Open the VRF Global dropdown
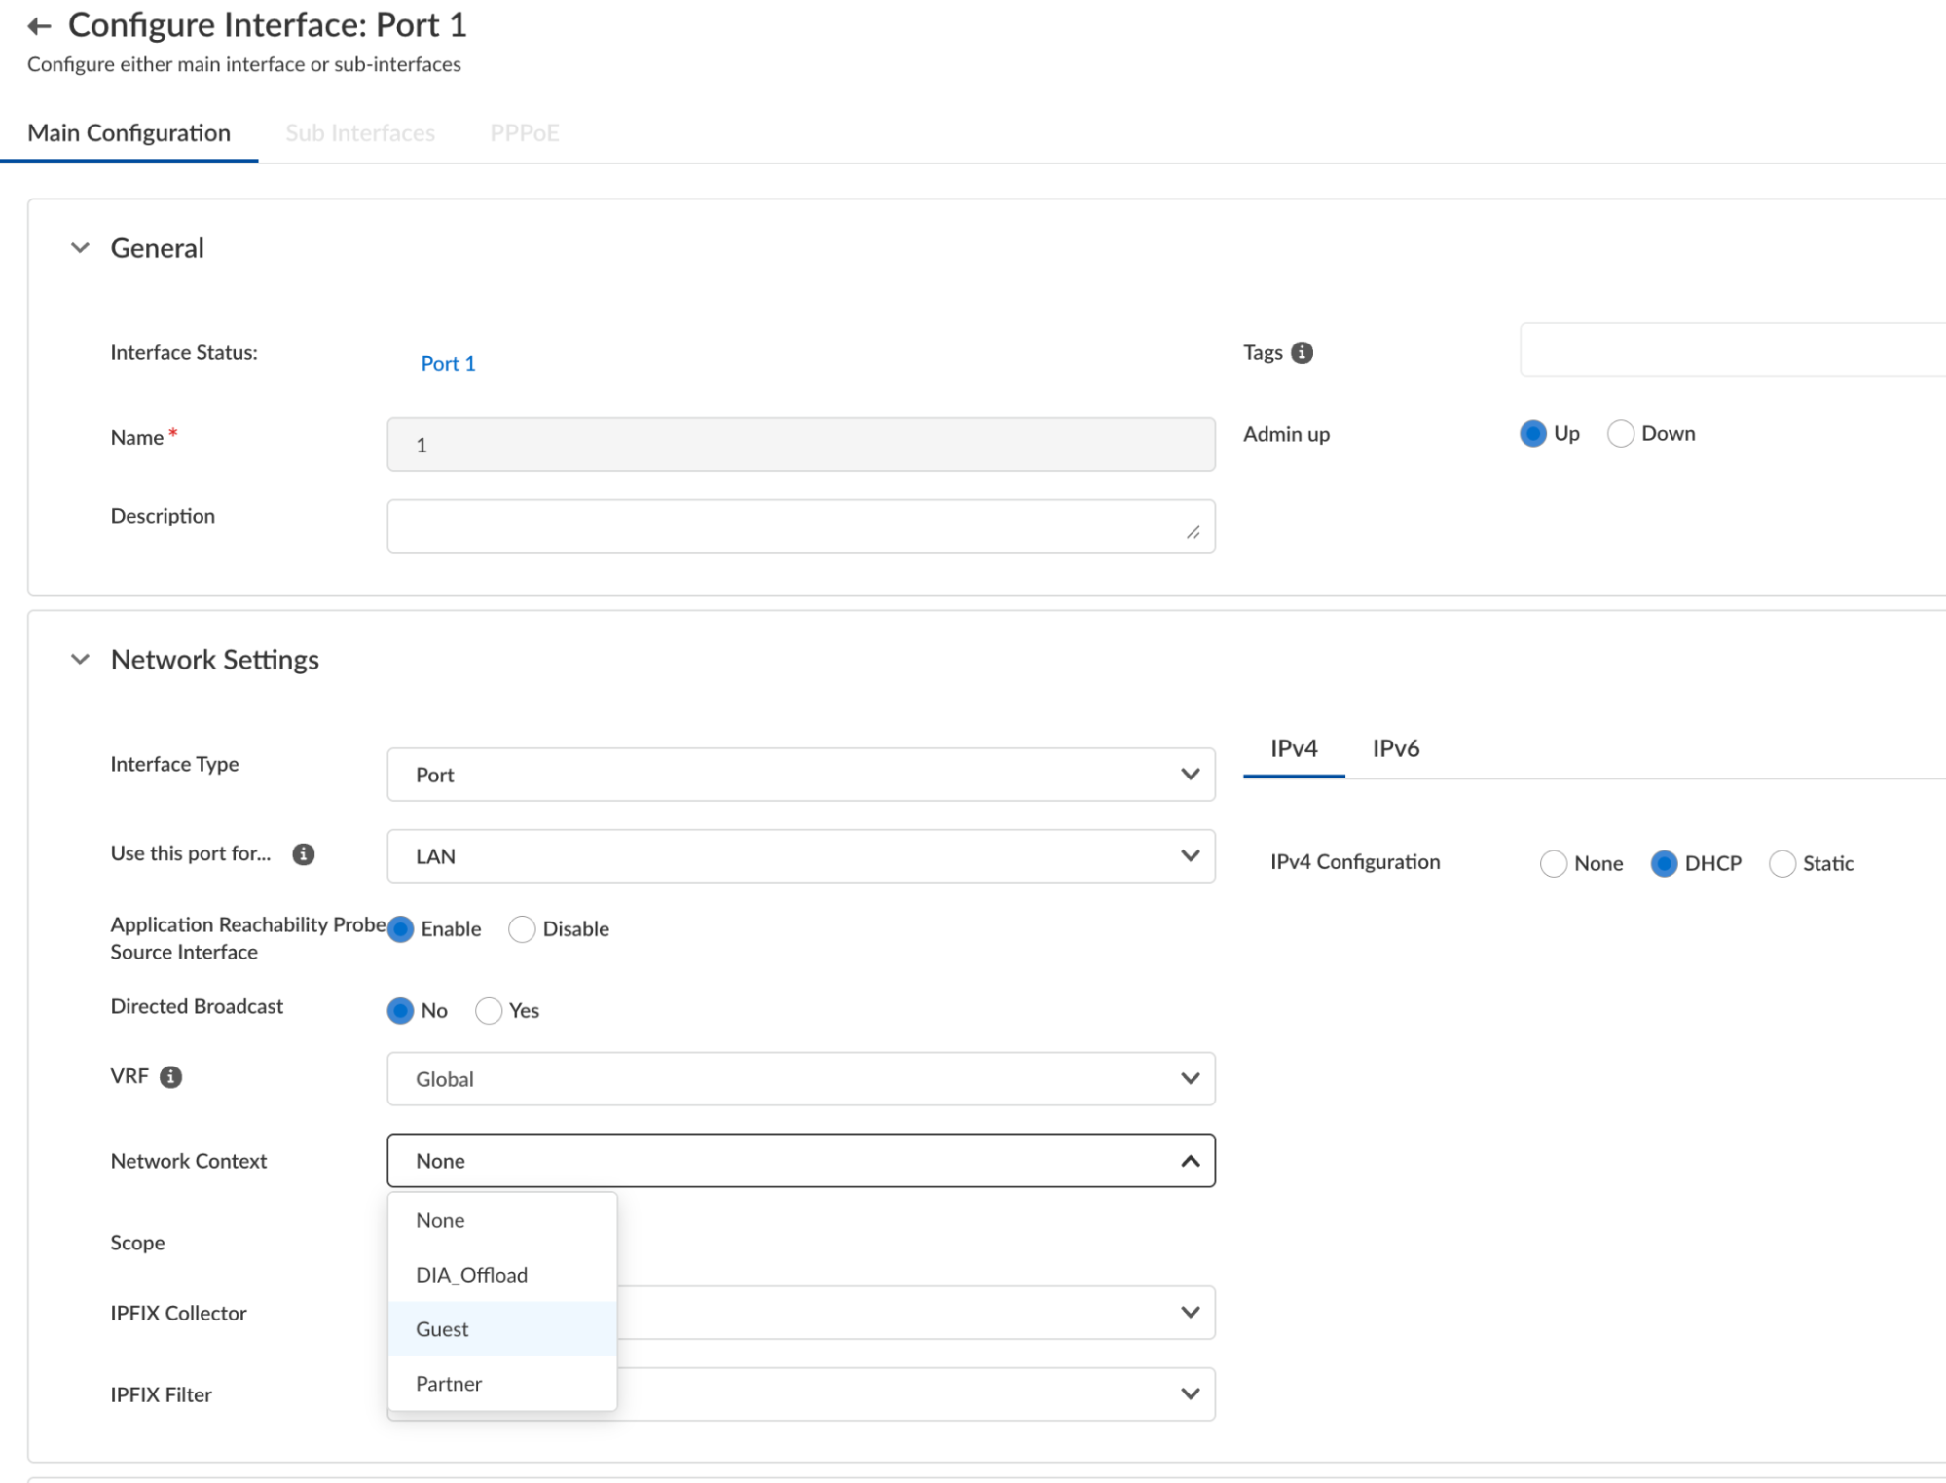The image size is (1946, 1483). [x=800, y=1079]
